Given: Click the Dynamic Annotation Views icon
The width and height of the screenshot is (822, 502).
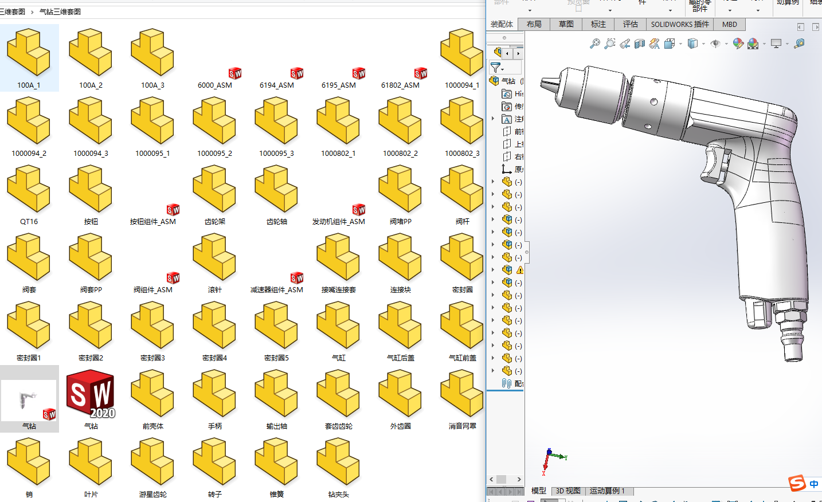Looking at the screenshot, I should (x=654, y=44).
